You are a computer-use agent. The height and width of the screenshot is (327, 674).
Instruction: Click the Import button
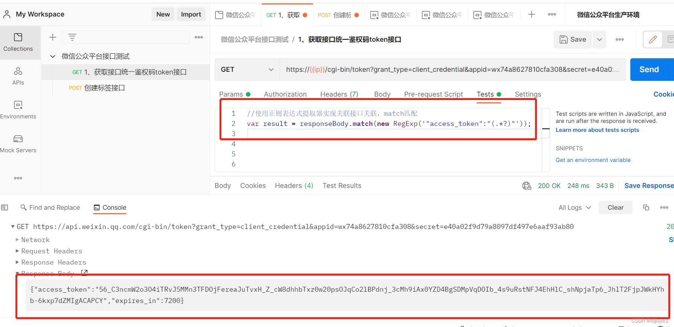191,14
